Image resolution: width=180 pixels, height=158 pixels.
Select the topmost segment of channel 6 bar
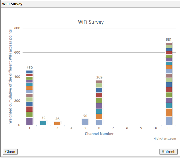99,82
